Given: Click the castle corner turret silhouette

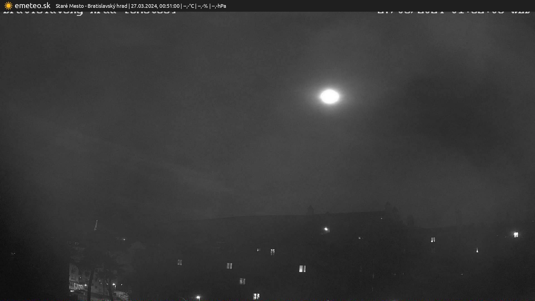Looking at the screenshot, I should click(x=310, y=210).
